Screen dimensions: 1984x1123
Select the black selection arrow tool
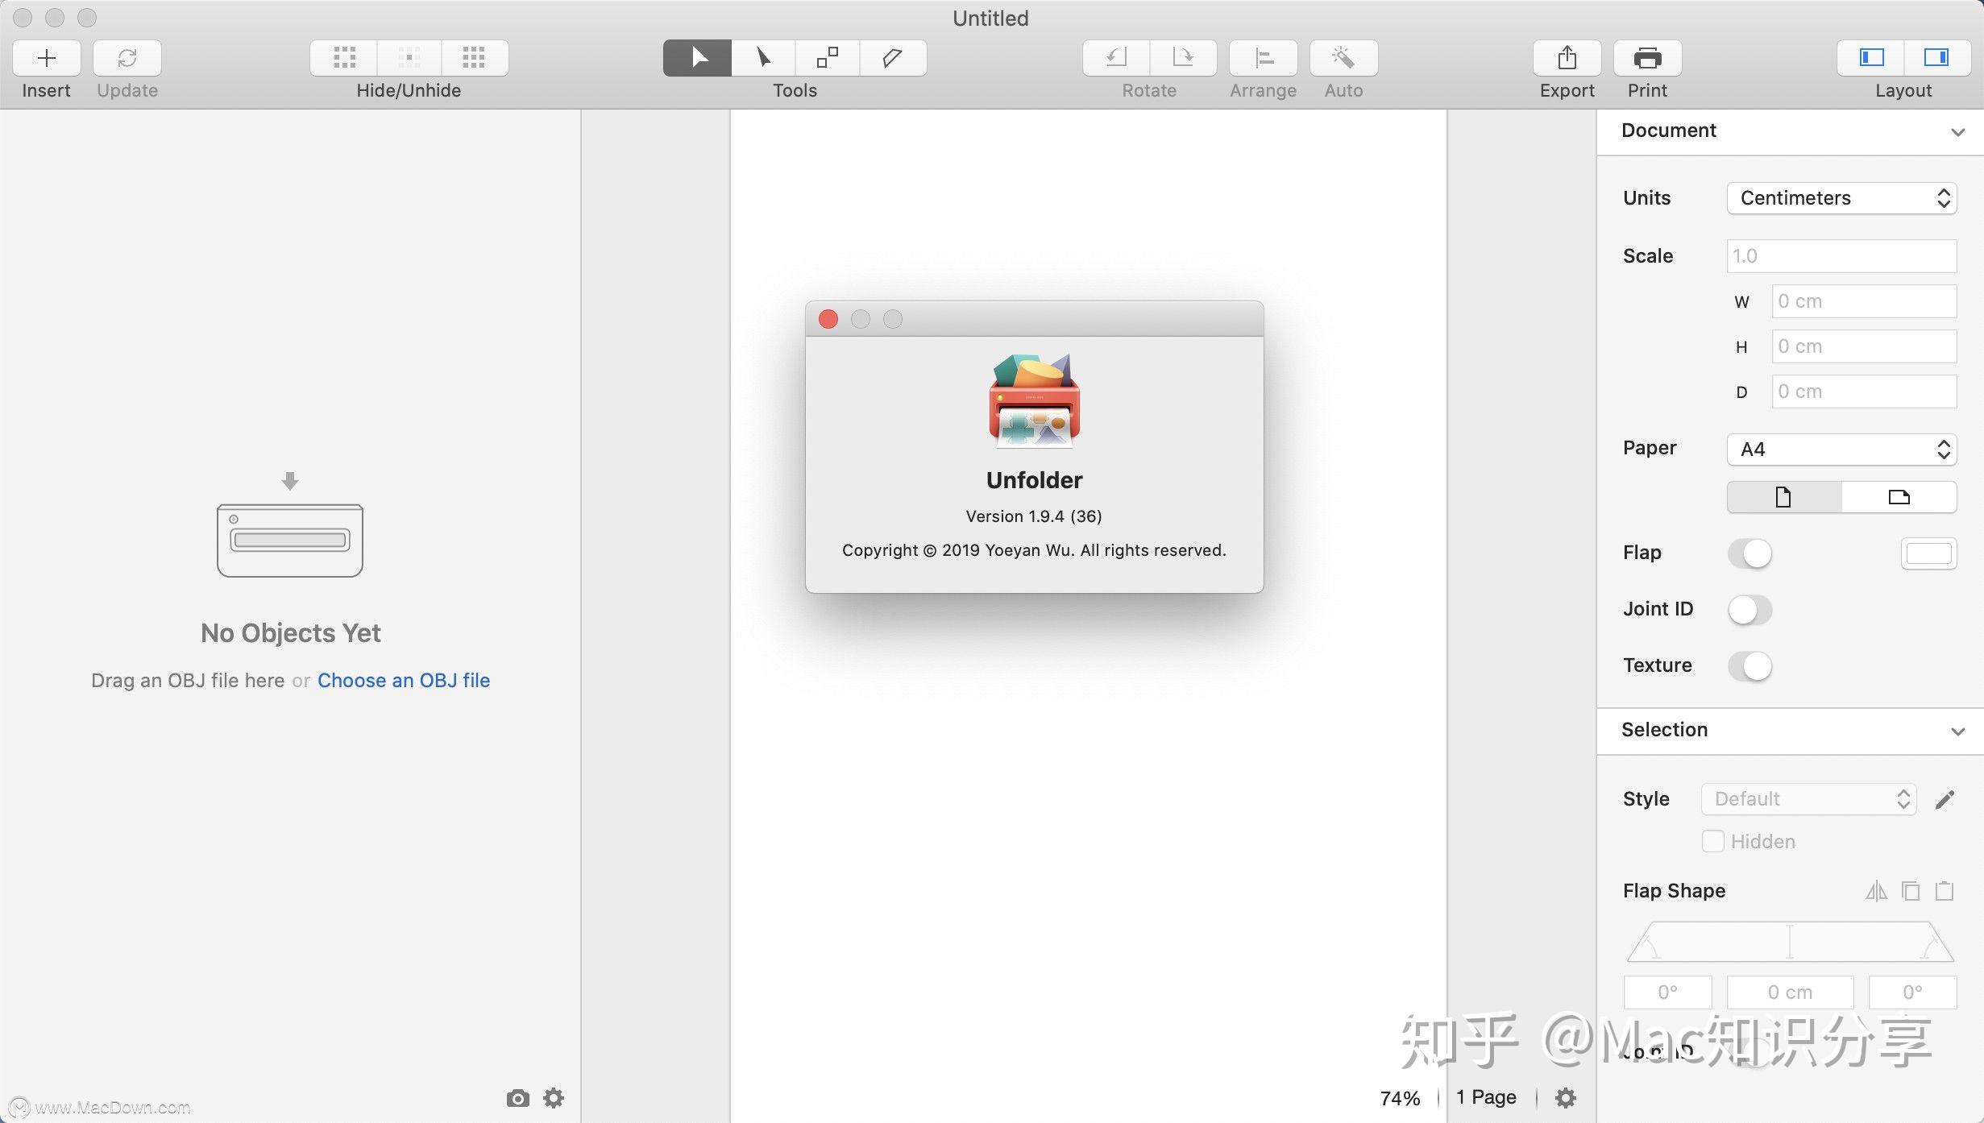tap(696, 57)
